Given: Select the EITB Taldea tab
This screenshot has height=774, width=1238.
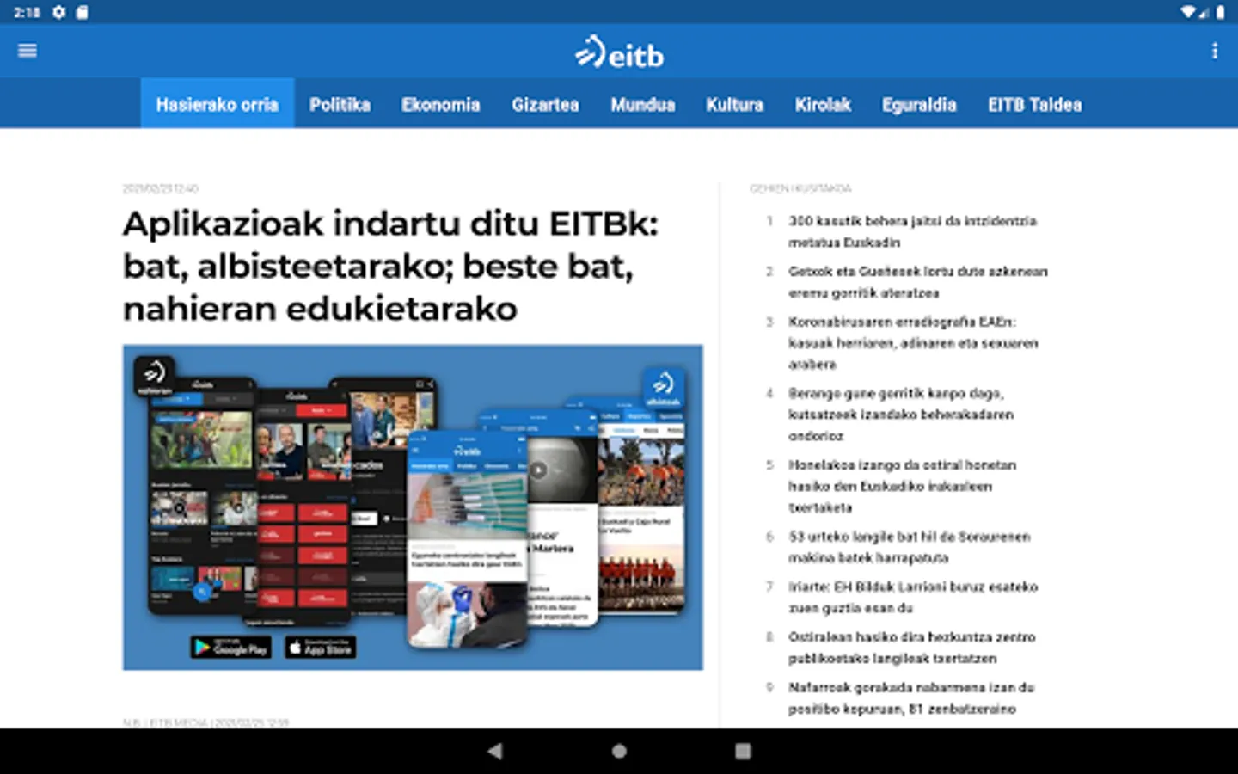Looking at the screenshot, I should (1035, 105).
